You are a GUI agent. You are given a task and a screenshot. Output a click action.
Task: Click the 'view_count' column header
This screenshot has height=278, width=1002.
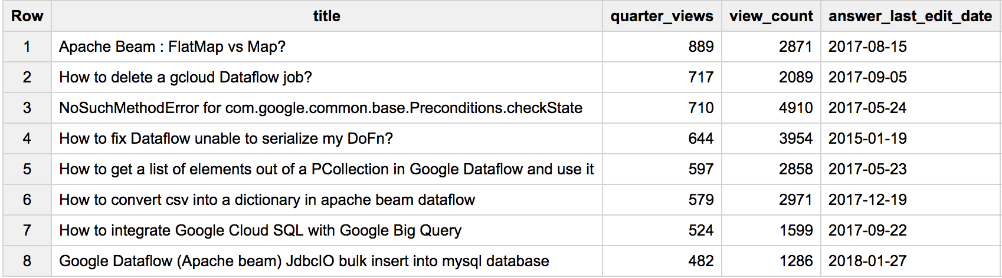coord(771,16)
